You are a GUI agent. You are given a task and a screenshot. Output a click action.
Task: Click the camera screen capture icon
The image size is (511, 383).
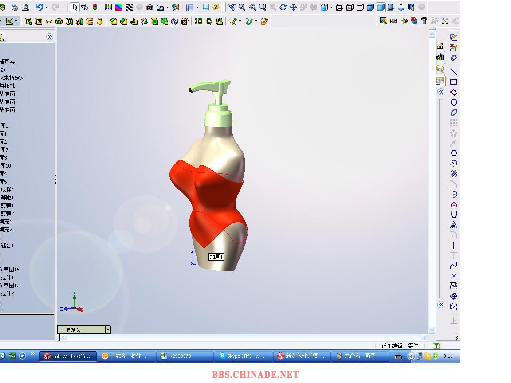click(x=149, y=7)
